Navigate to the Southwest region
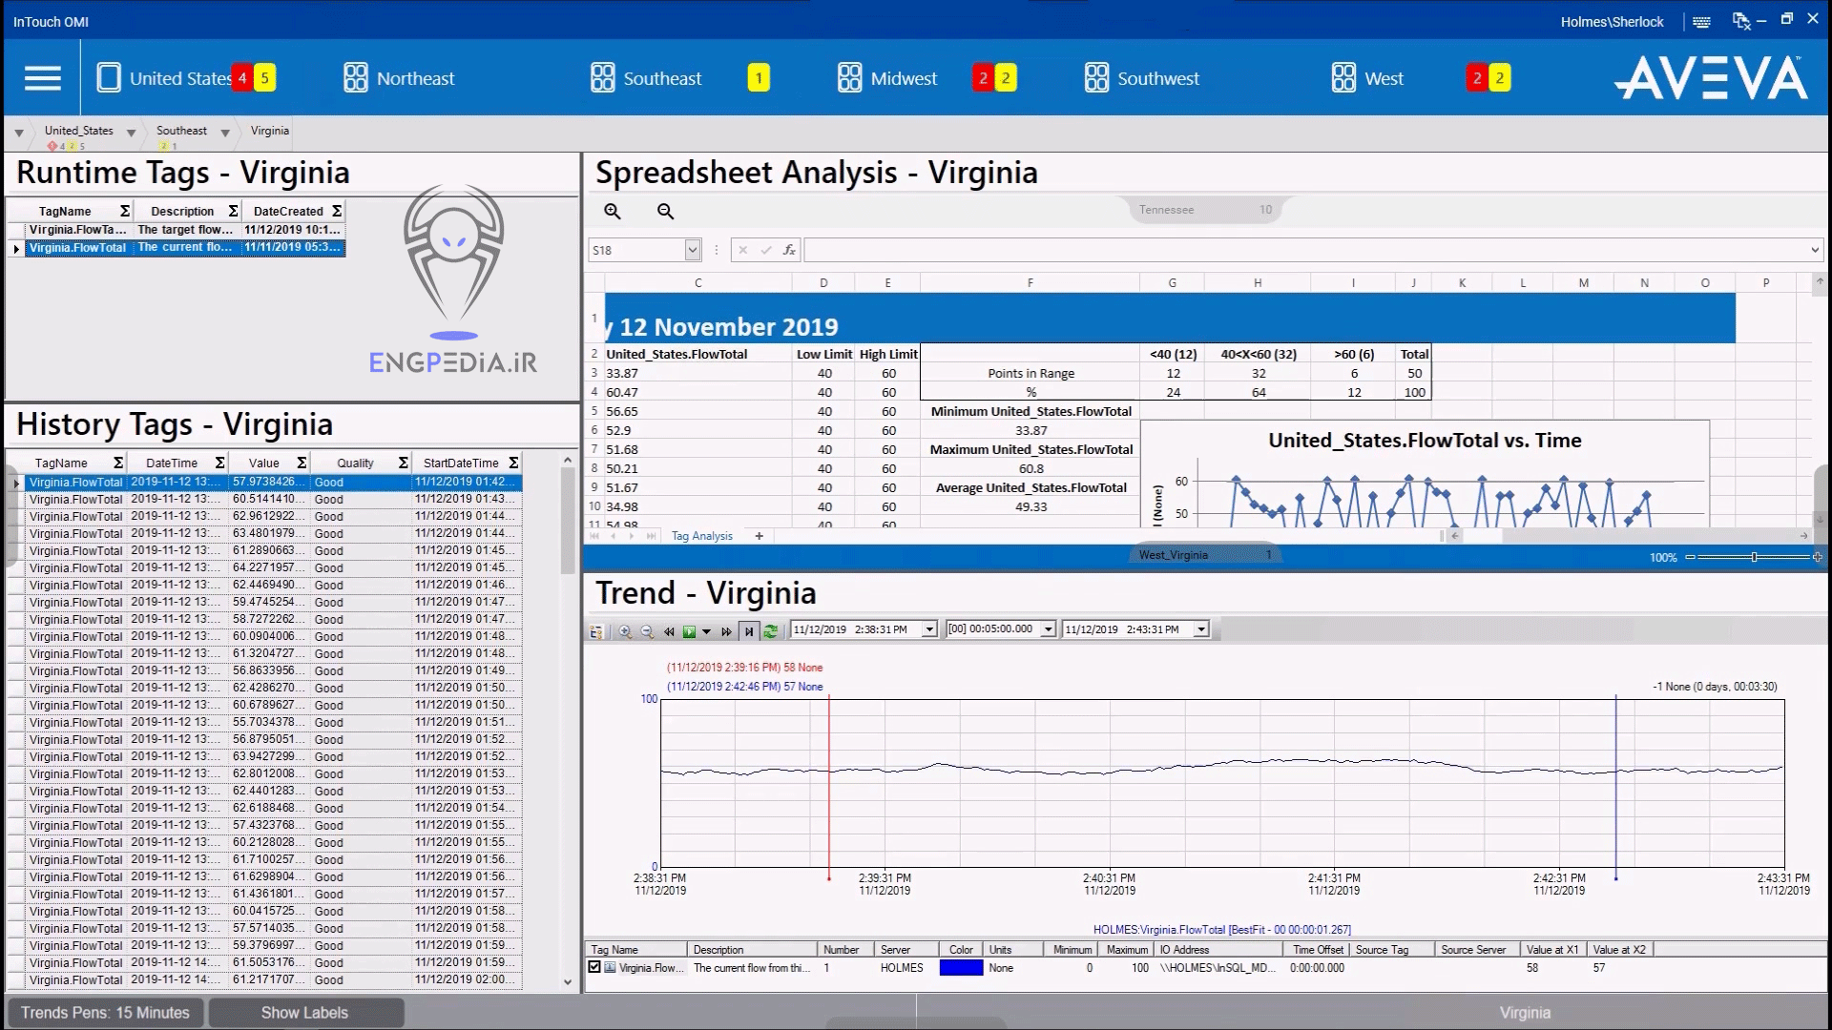This screenshot has height=1030, width=1832. (x=1141, y=78)
